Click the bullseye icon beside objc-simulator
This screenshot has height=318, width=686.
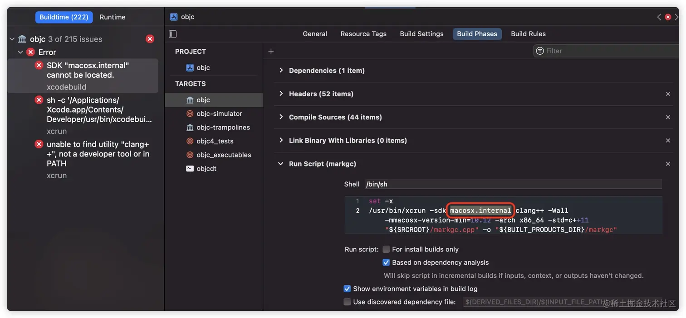tap(190, 114)
